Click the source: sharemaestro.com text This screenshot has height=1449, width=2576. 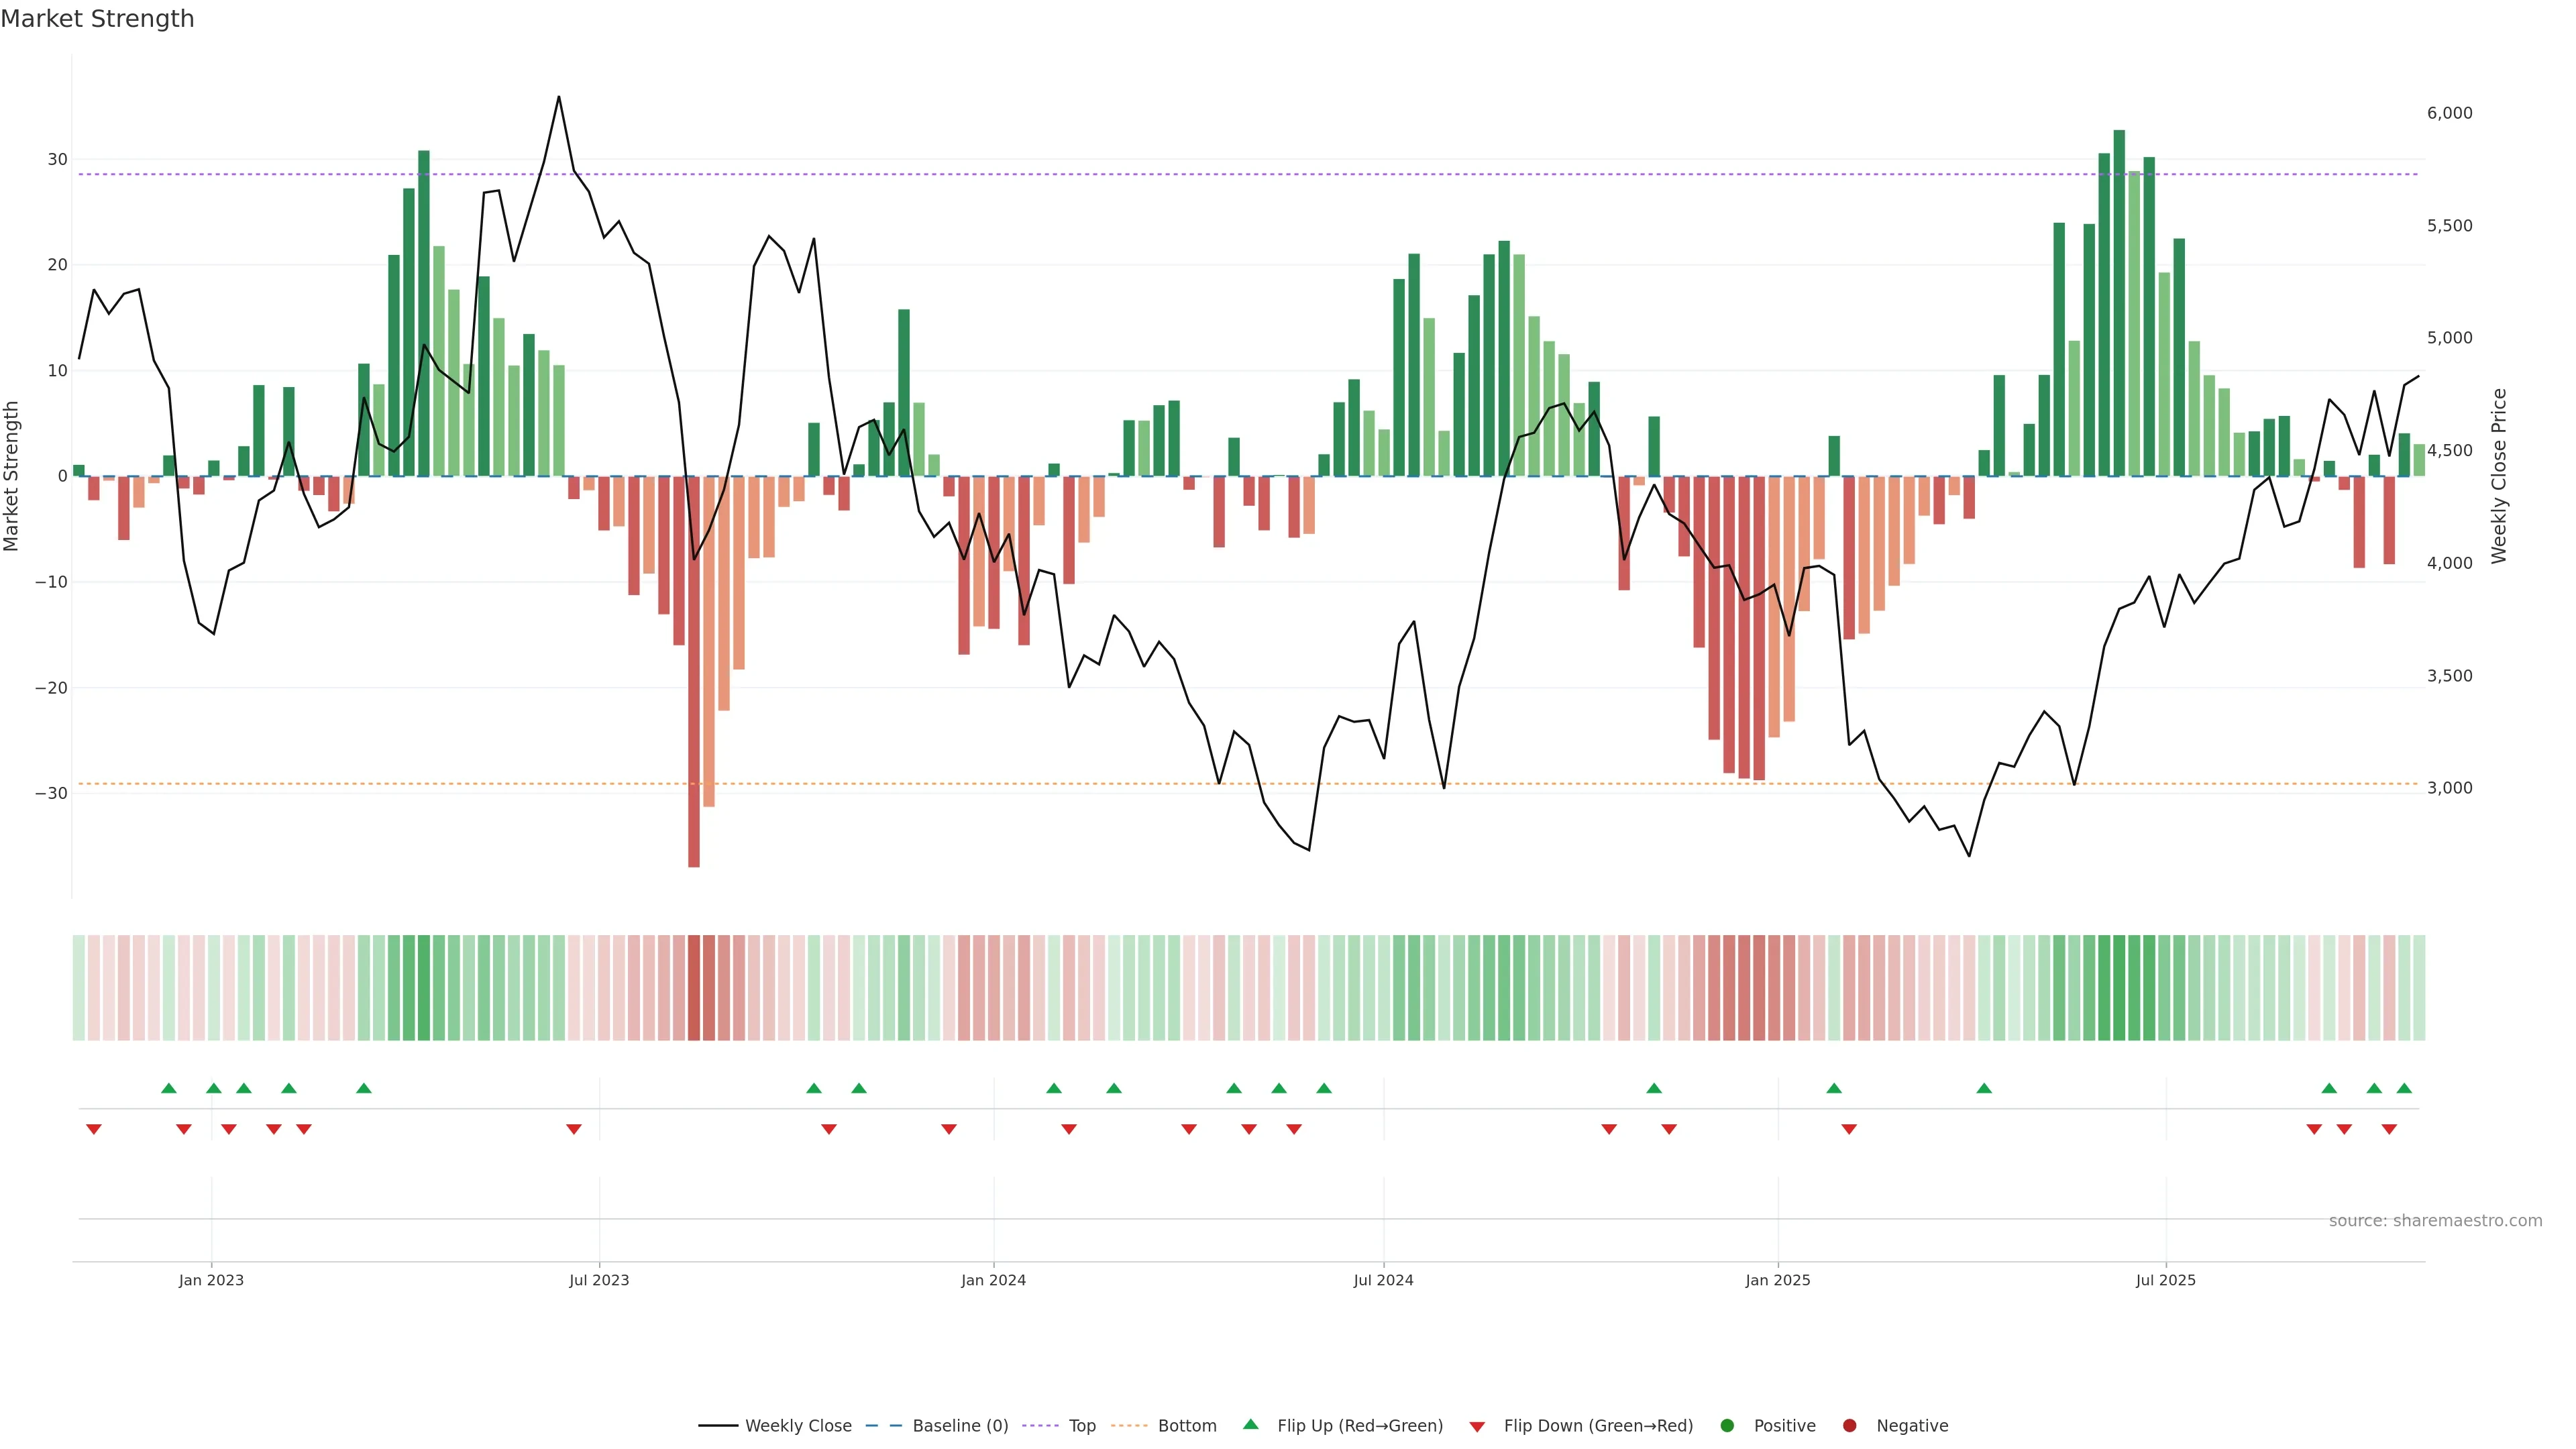(x=2435, y=1221)
